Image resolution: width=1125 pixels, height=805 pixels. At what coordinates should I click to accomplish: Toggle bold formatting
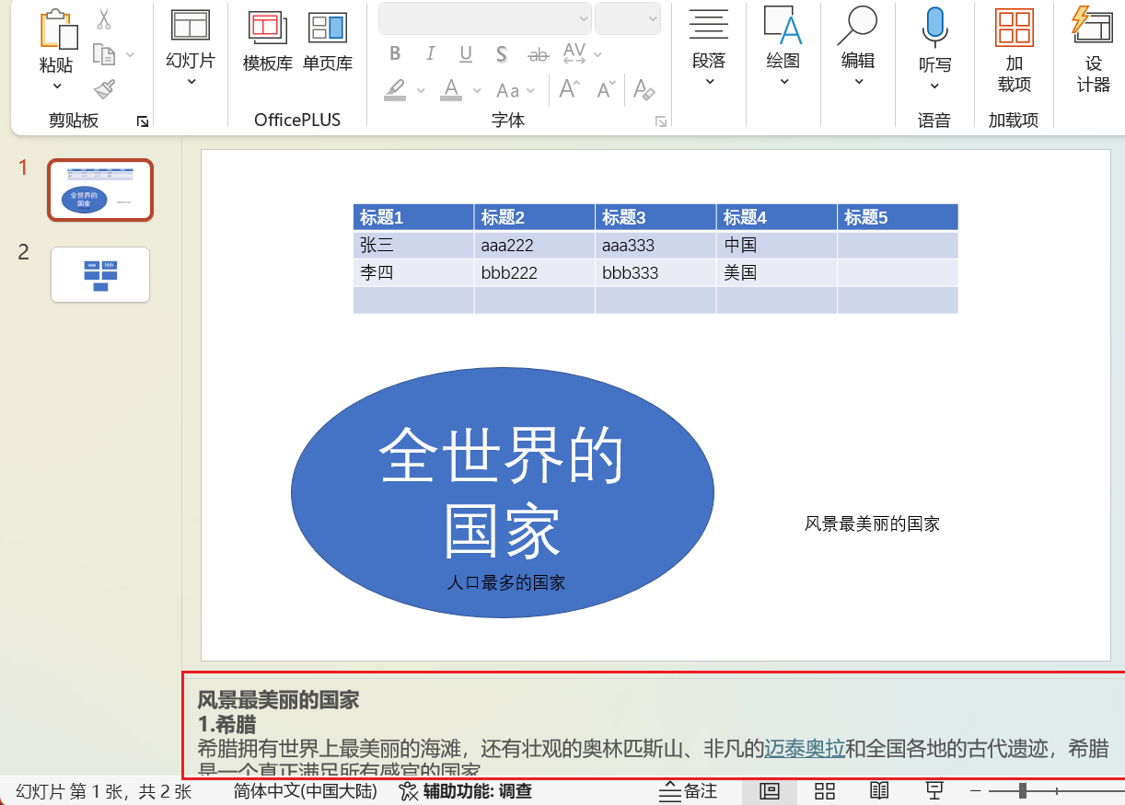(x=395, y=54)
